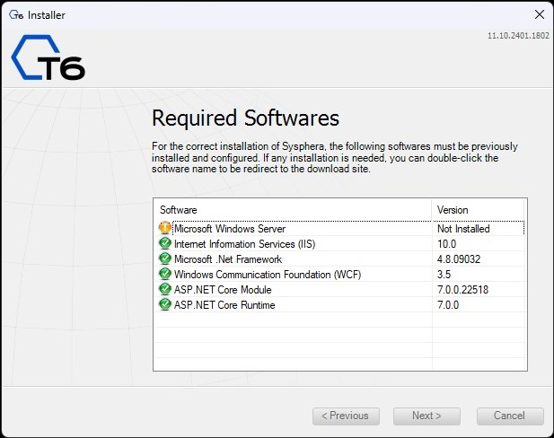Select the ASP.NET Core Runtime entry
Screen dimensions: 554x438
click(x=339, y=304)
